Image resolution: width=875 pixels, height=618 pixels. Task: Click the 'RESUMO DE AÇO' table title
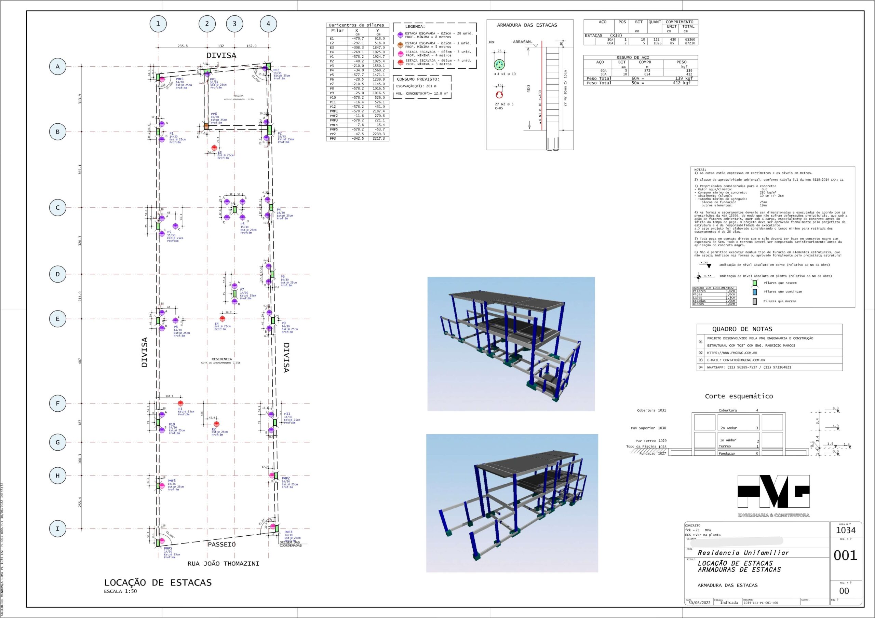point(634,57)
